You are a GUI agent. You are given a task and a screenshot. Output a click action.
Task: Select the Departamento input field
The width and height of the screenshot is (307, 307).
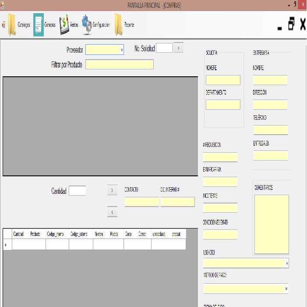point(223,105)
